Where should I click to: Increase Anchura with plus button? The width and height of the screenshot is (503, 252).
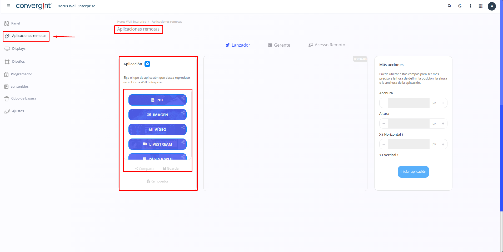coord(443,103)
